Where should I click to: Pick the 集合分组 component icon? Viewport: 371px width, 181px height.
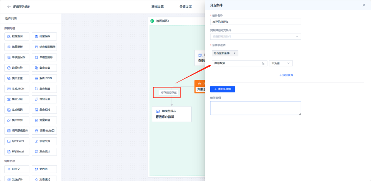[9, 99]
